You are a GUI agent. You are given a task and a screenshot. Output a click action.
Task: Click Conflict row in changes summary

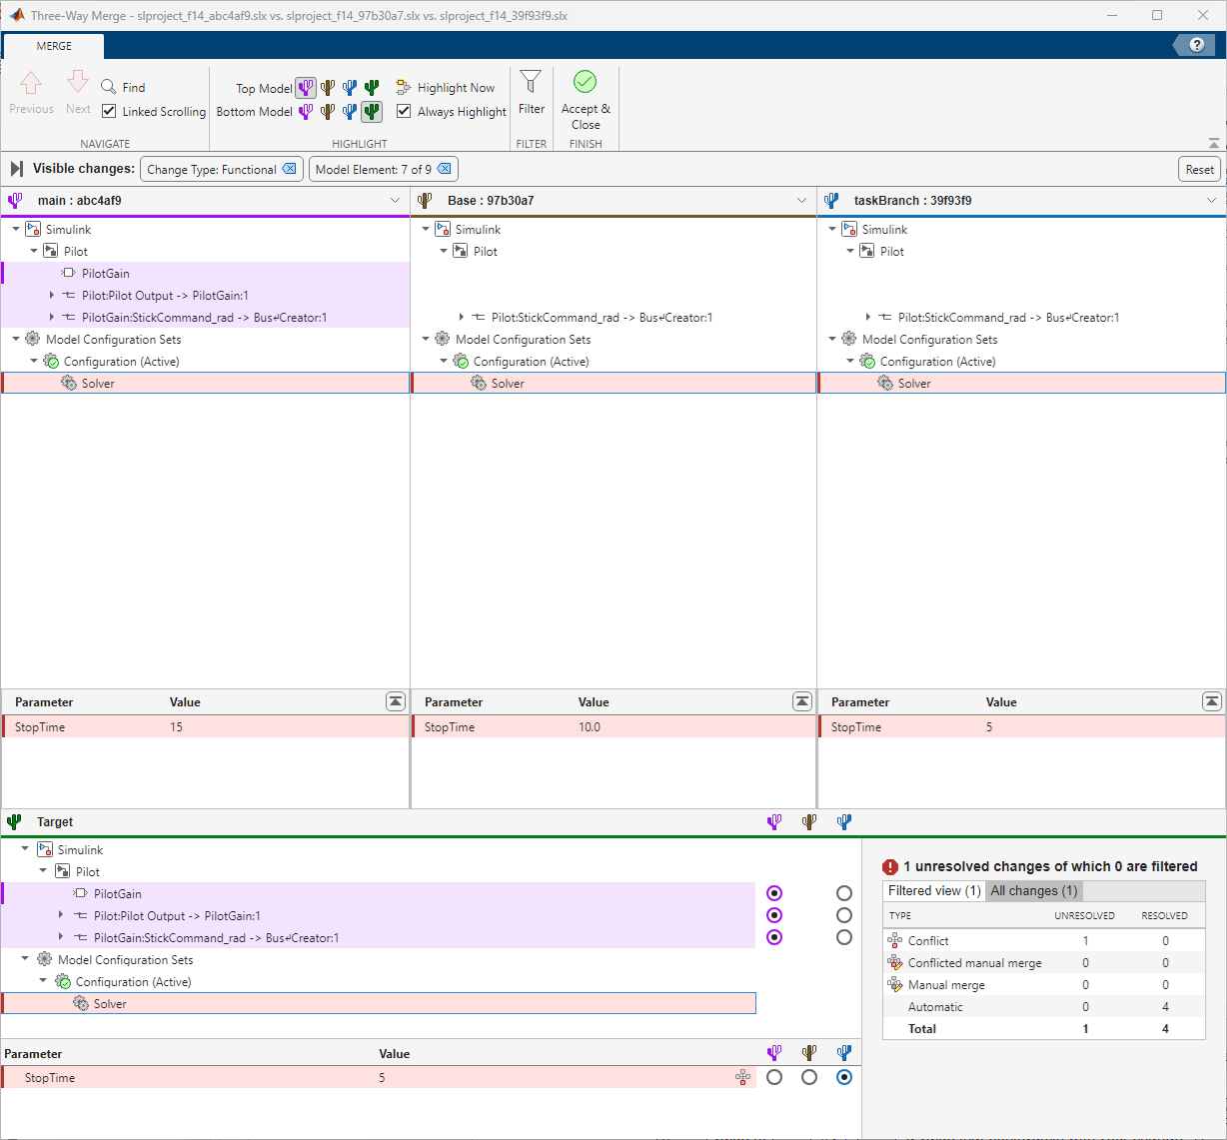click(x=1044, y=941)
